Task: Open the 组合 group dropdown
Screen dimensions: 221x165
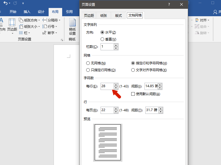Action: 202,26
